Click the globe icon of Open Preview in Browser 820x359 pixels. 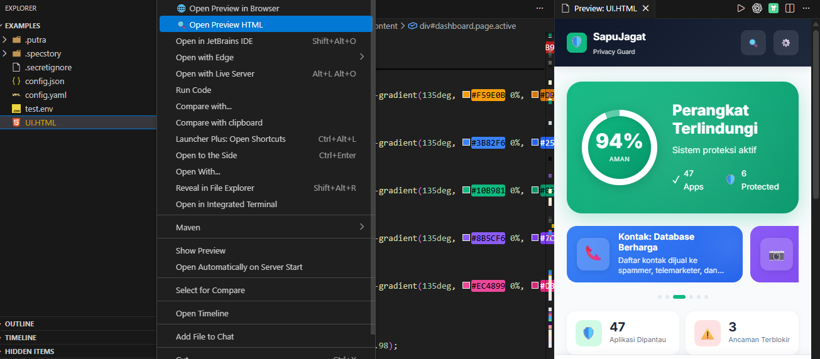pos(181,8)
